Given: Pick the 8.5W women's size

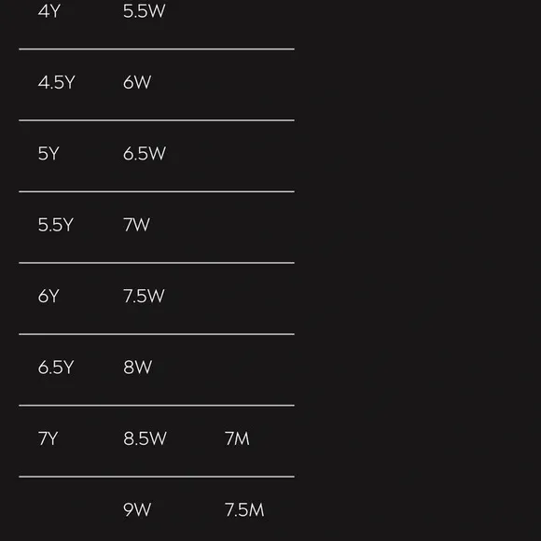Looking at the screenshot, I should [145, 439].
